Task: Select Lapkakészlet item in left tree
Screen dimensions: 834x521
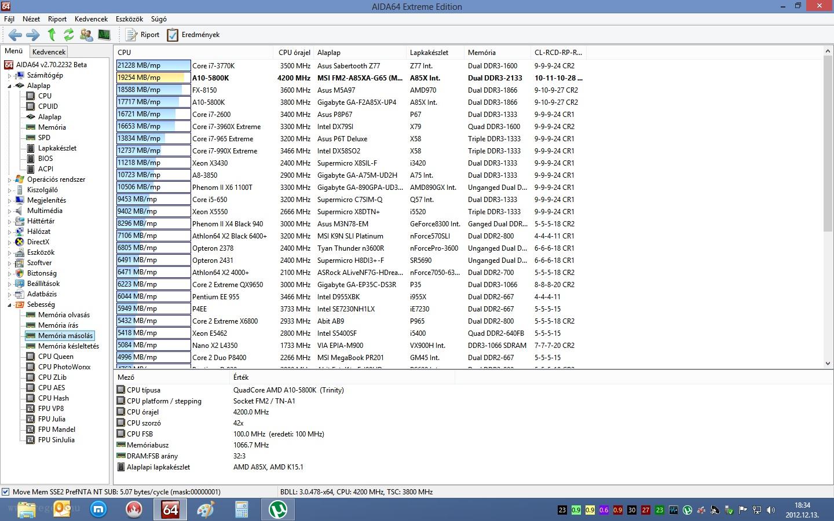Action: tap(57, 148)
